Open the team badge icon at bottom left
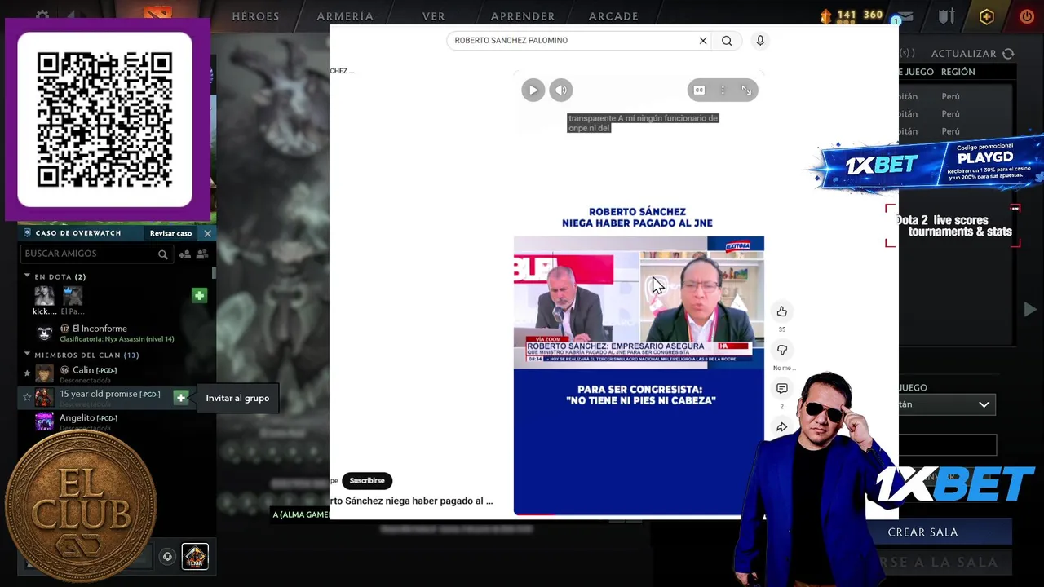Viewport: 1044px width, 587px height. pos(195,556)
